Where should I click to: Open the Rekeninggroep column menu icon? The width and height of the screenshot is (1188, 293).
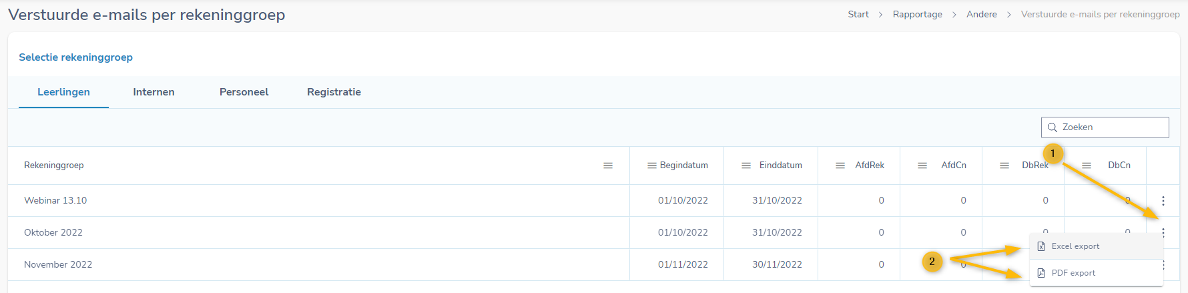pyautogui.click(x=607, y=166)
